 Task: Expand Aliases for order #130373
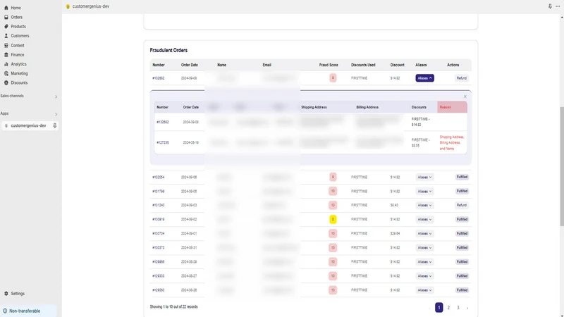tap(424, 248)
